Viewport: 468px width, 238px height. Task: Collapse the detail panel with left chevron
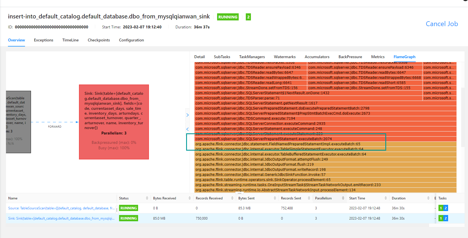click(x=188, y=129)
